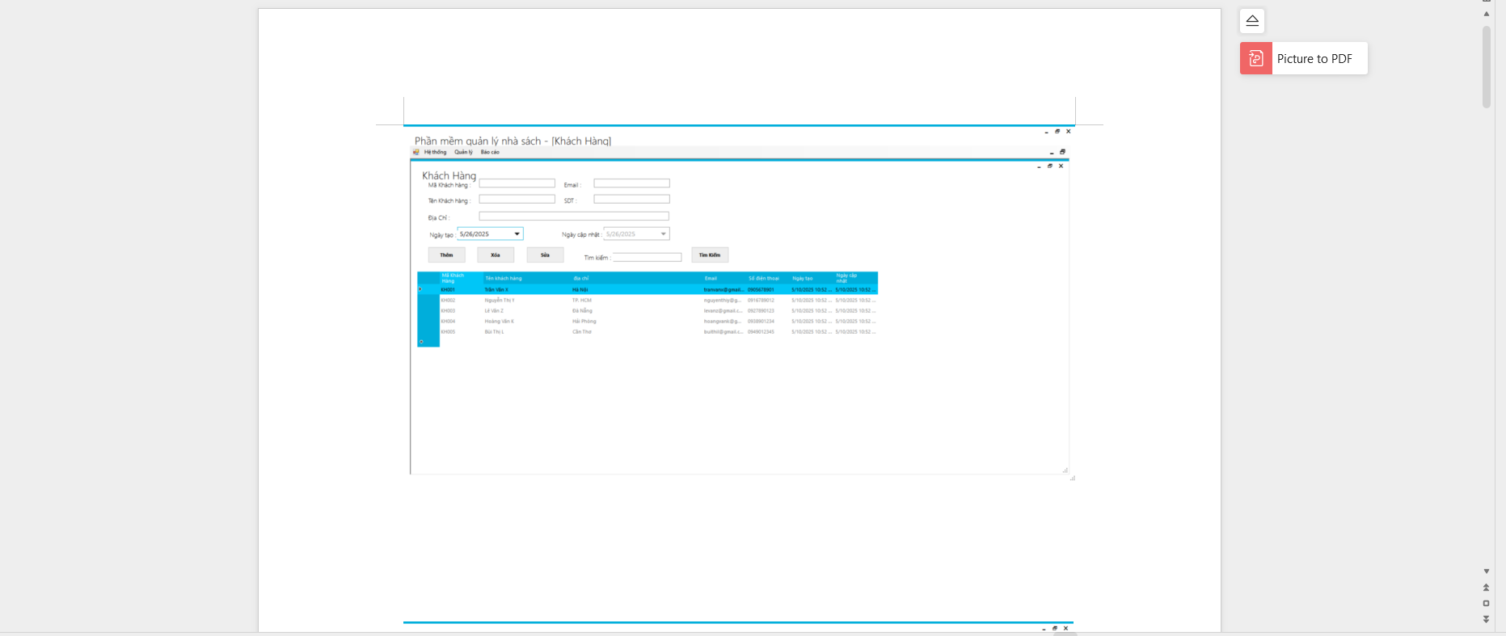
Task: Open the Ngày cập nhật date dropdown
Action: click(664, 234)
